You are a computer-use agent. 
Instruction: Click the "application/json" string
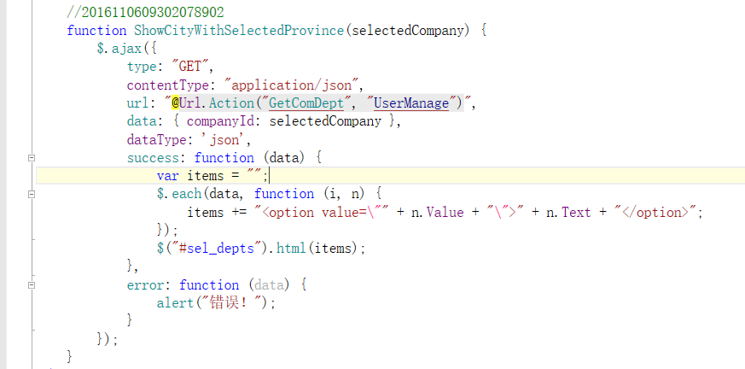[291, 85]
